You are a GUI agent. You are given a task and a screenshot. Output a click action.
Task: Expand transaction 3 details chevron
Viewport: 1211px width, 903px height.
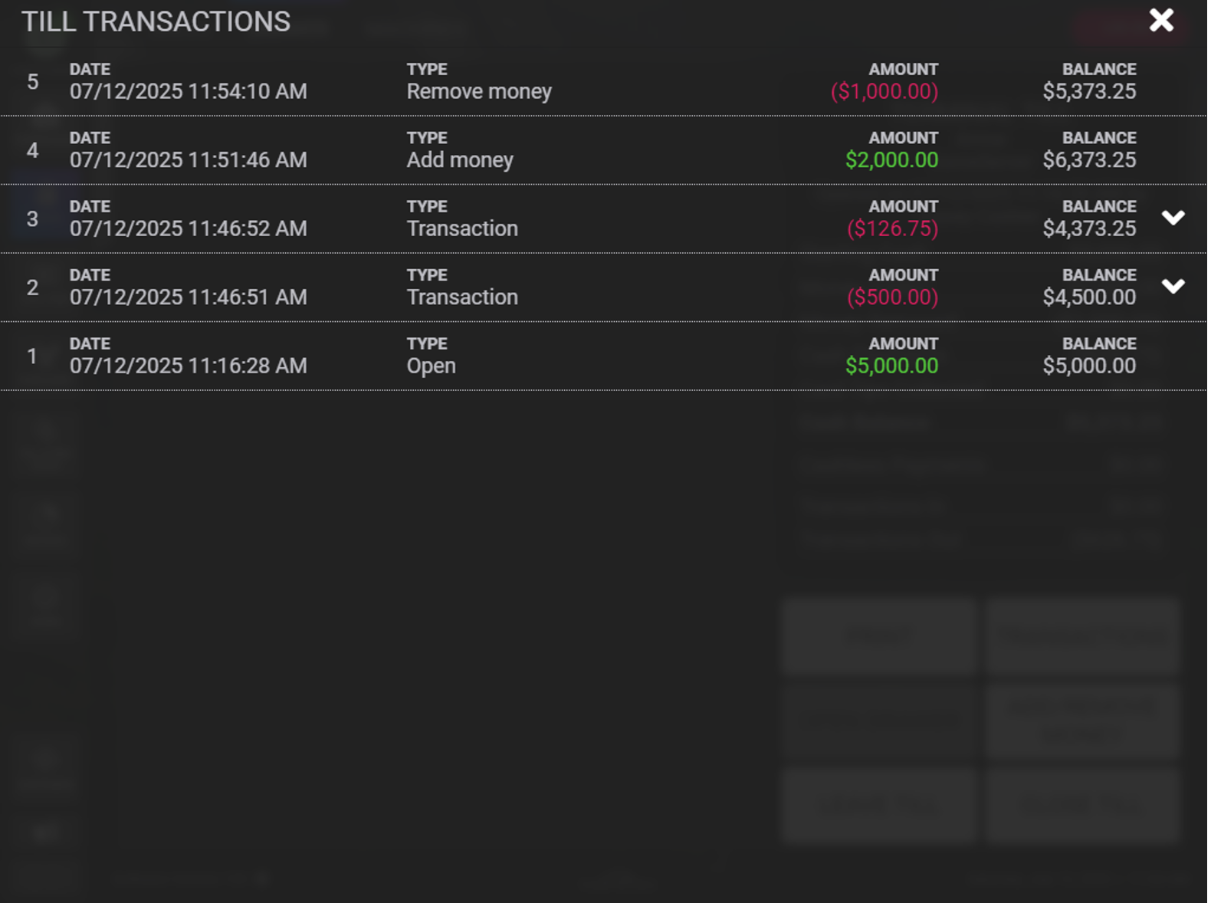[1172, 218]
